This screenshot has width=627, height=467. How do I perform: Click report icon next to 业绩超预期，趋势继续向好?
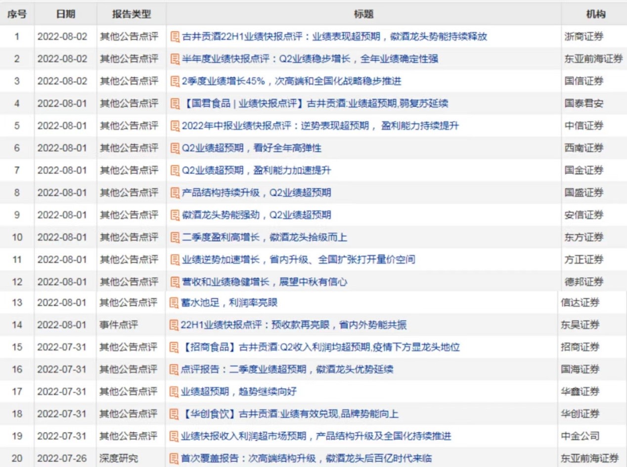click(x=174, y=391)
